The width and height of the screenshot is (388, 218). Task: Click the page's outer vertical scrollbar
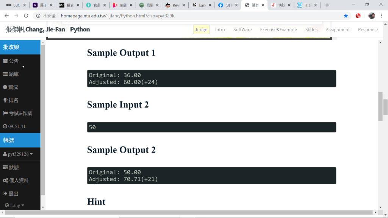385,107
